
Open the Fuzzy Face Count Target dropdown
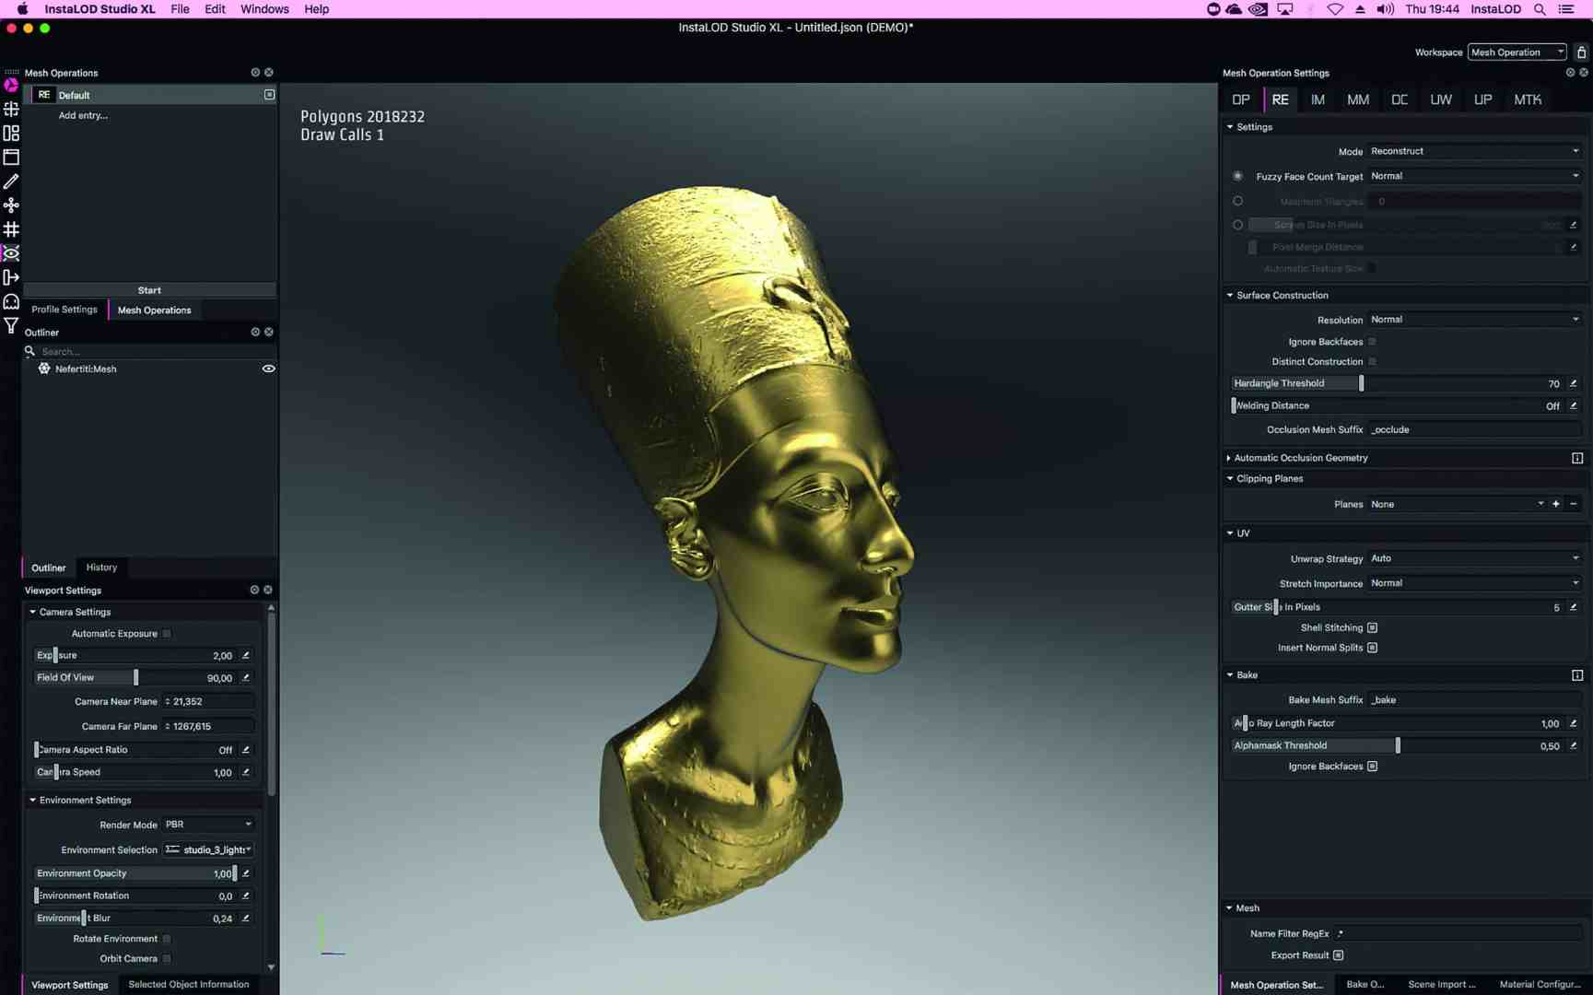point(1474,175)
